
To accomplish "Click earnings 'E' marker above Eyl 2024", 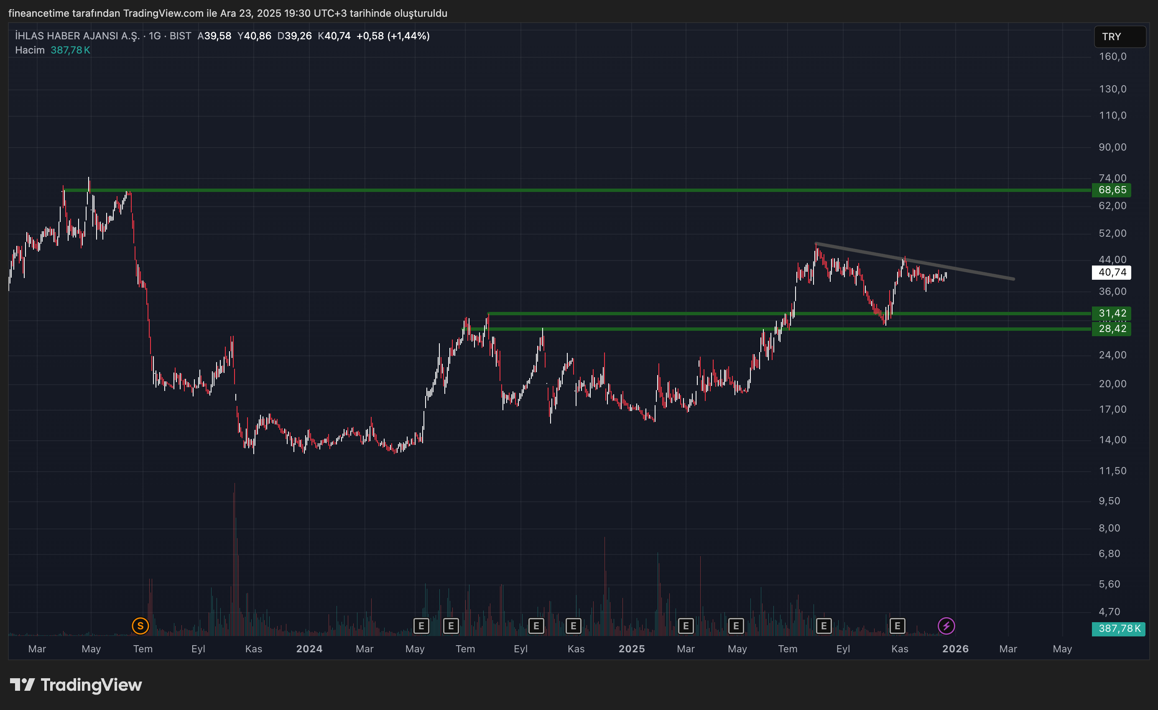I will coord(536,626).
